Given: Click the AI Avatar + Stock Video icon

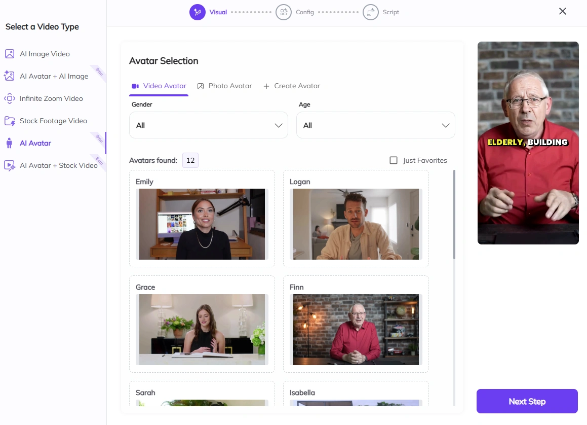Looking at the screenshot, I should coord(9,165).
